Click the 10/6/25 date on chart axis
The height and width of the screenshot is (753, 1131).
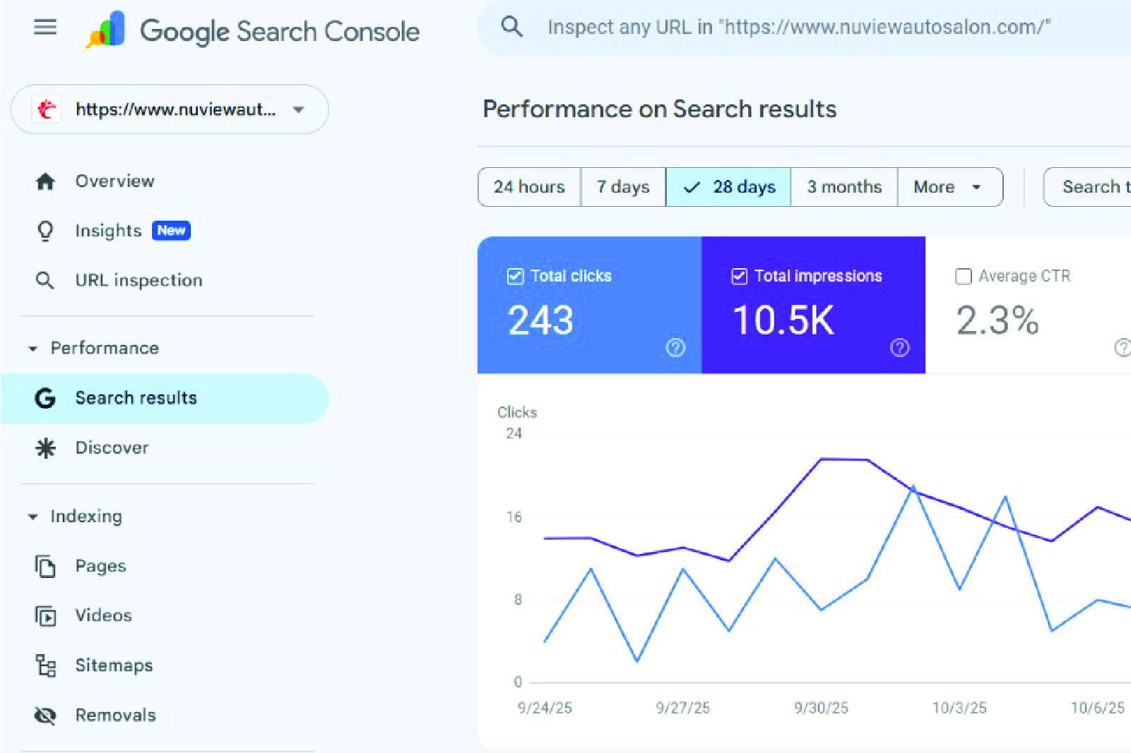1098,708
